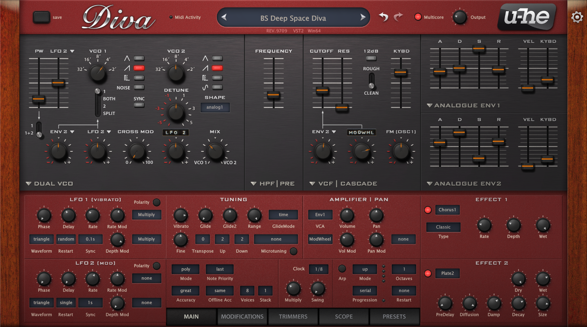This screenshot has width=587, height=327.
Task: Click the Detune knob
Action: tap(176, 112)
